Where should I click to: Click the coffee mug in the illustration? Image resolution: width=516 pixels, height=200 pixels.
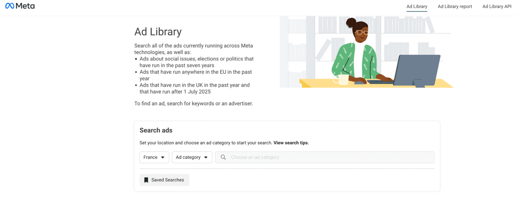pos(342,79)
